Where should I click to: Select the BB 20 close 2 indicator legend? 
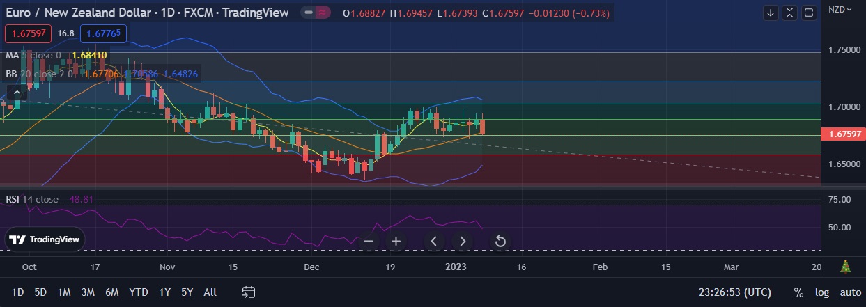click(38, 73)
